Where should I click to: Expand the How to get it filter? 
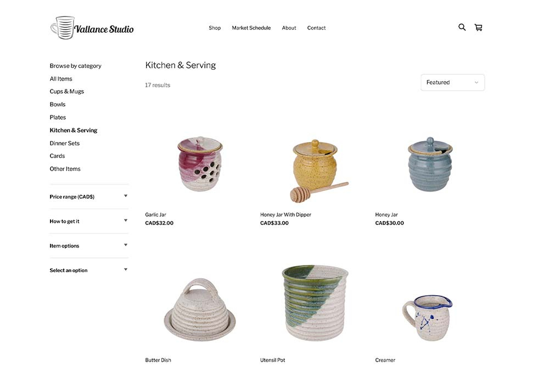click(89, 221)
